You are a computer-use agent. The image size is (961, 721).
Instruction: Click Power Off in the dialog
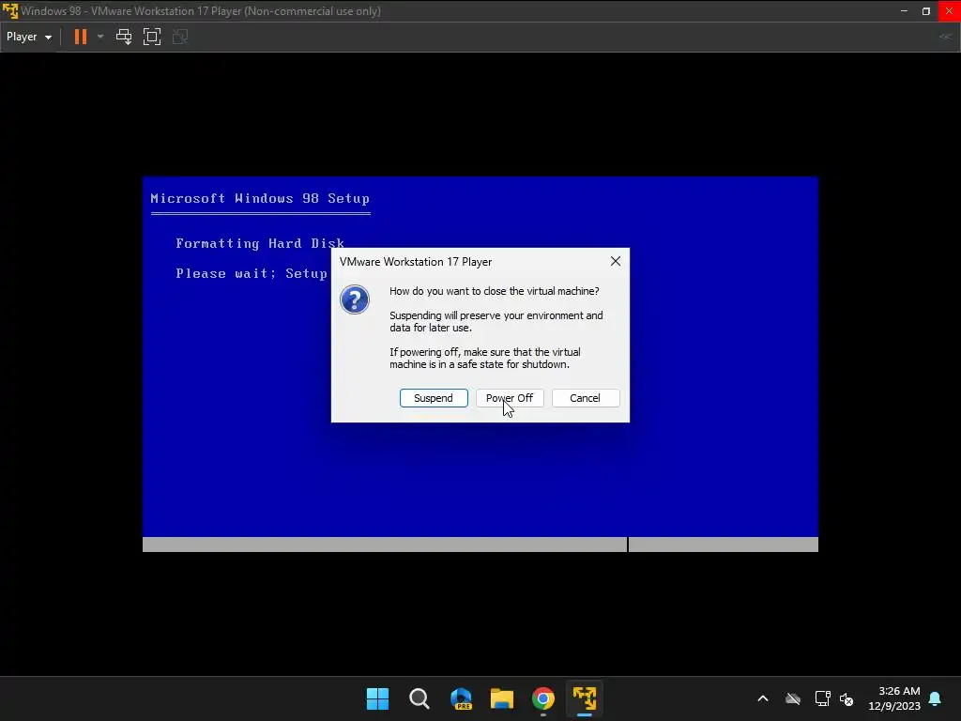(510, 398)
